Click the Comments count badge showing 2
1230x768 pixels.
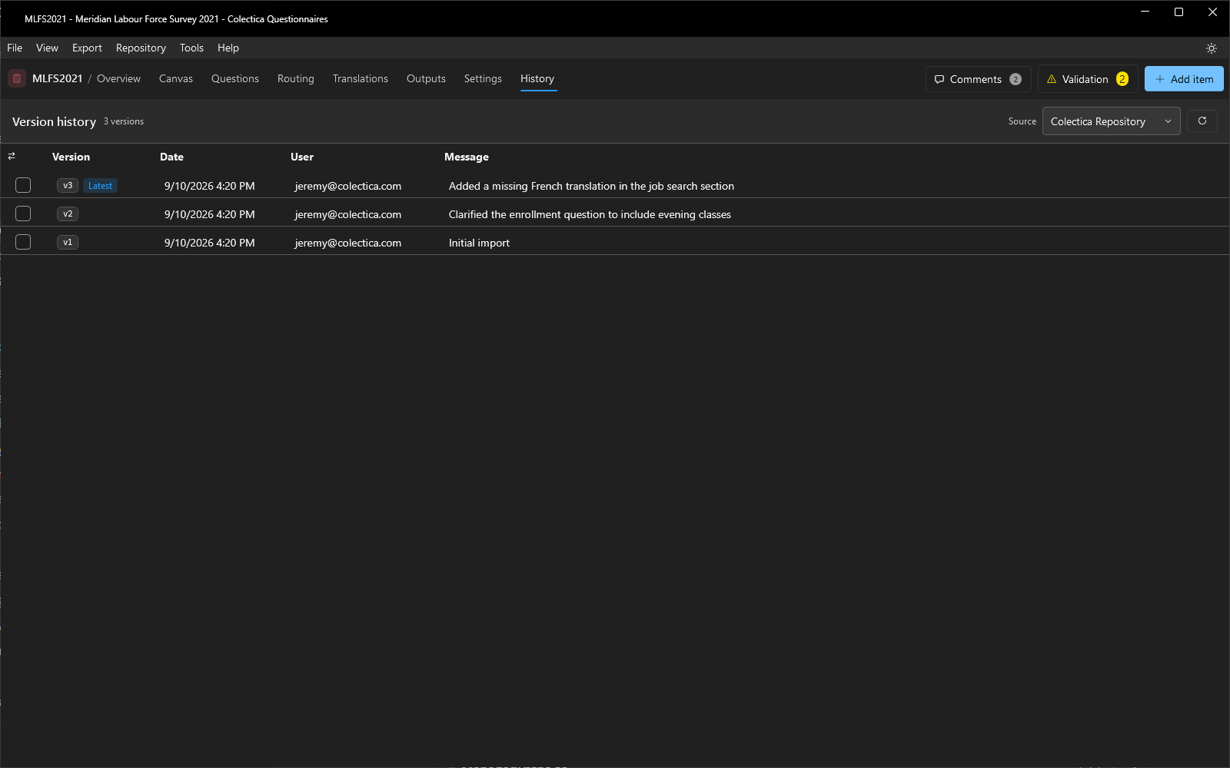(x=1016, y=79)
